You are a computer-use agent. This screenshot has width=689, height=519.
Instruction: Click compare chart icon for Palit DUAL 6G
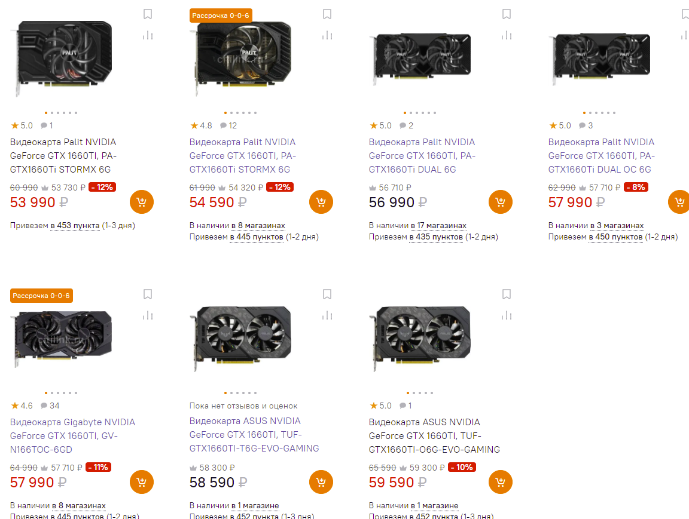click(507, 35)
